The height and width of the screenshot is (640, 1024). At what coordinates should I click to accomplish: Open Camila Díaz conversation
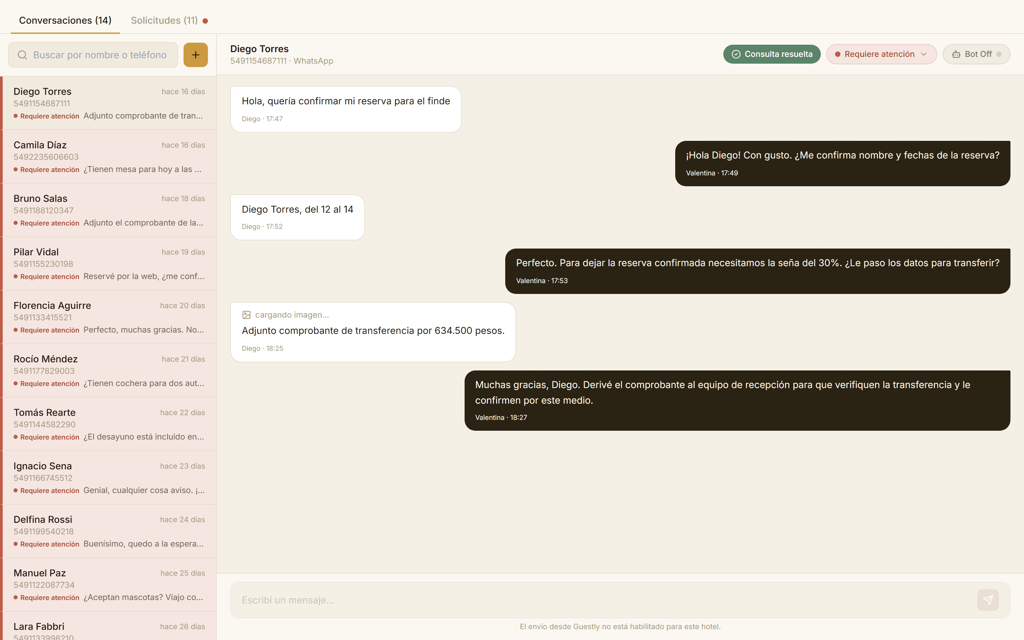coord(108,156)
